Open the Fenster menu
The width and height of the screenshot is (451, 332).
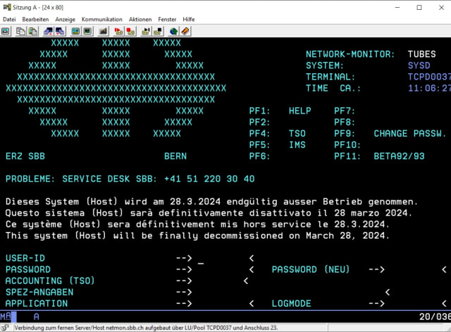pos(167,19)
